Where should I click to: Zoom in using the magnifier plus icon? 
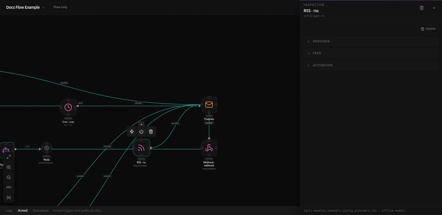click(9, 167)
